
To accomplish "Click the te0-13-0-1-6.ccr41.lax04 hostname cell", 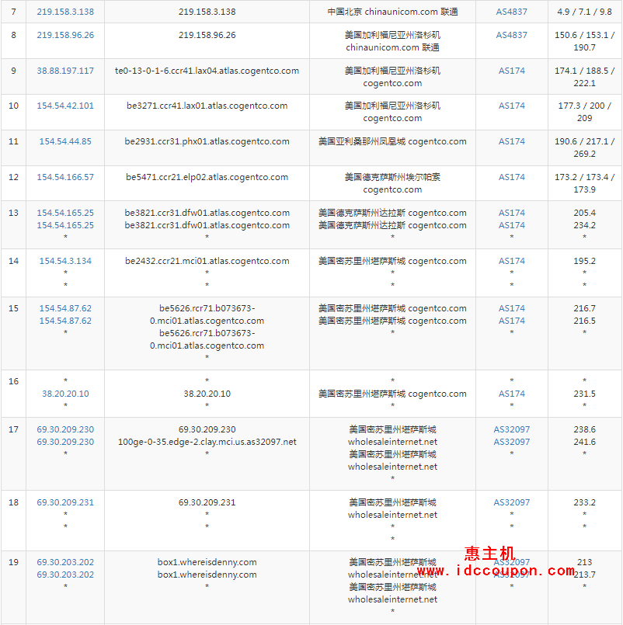I will click(x=207, y=71).
